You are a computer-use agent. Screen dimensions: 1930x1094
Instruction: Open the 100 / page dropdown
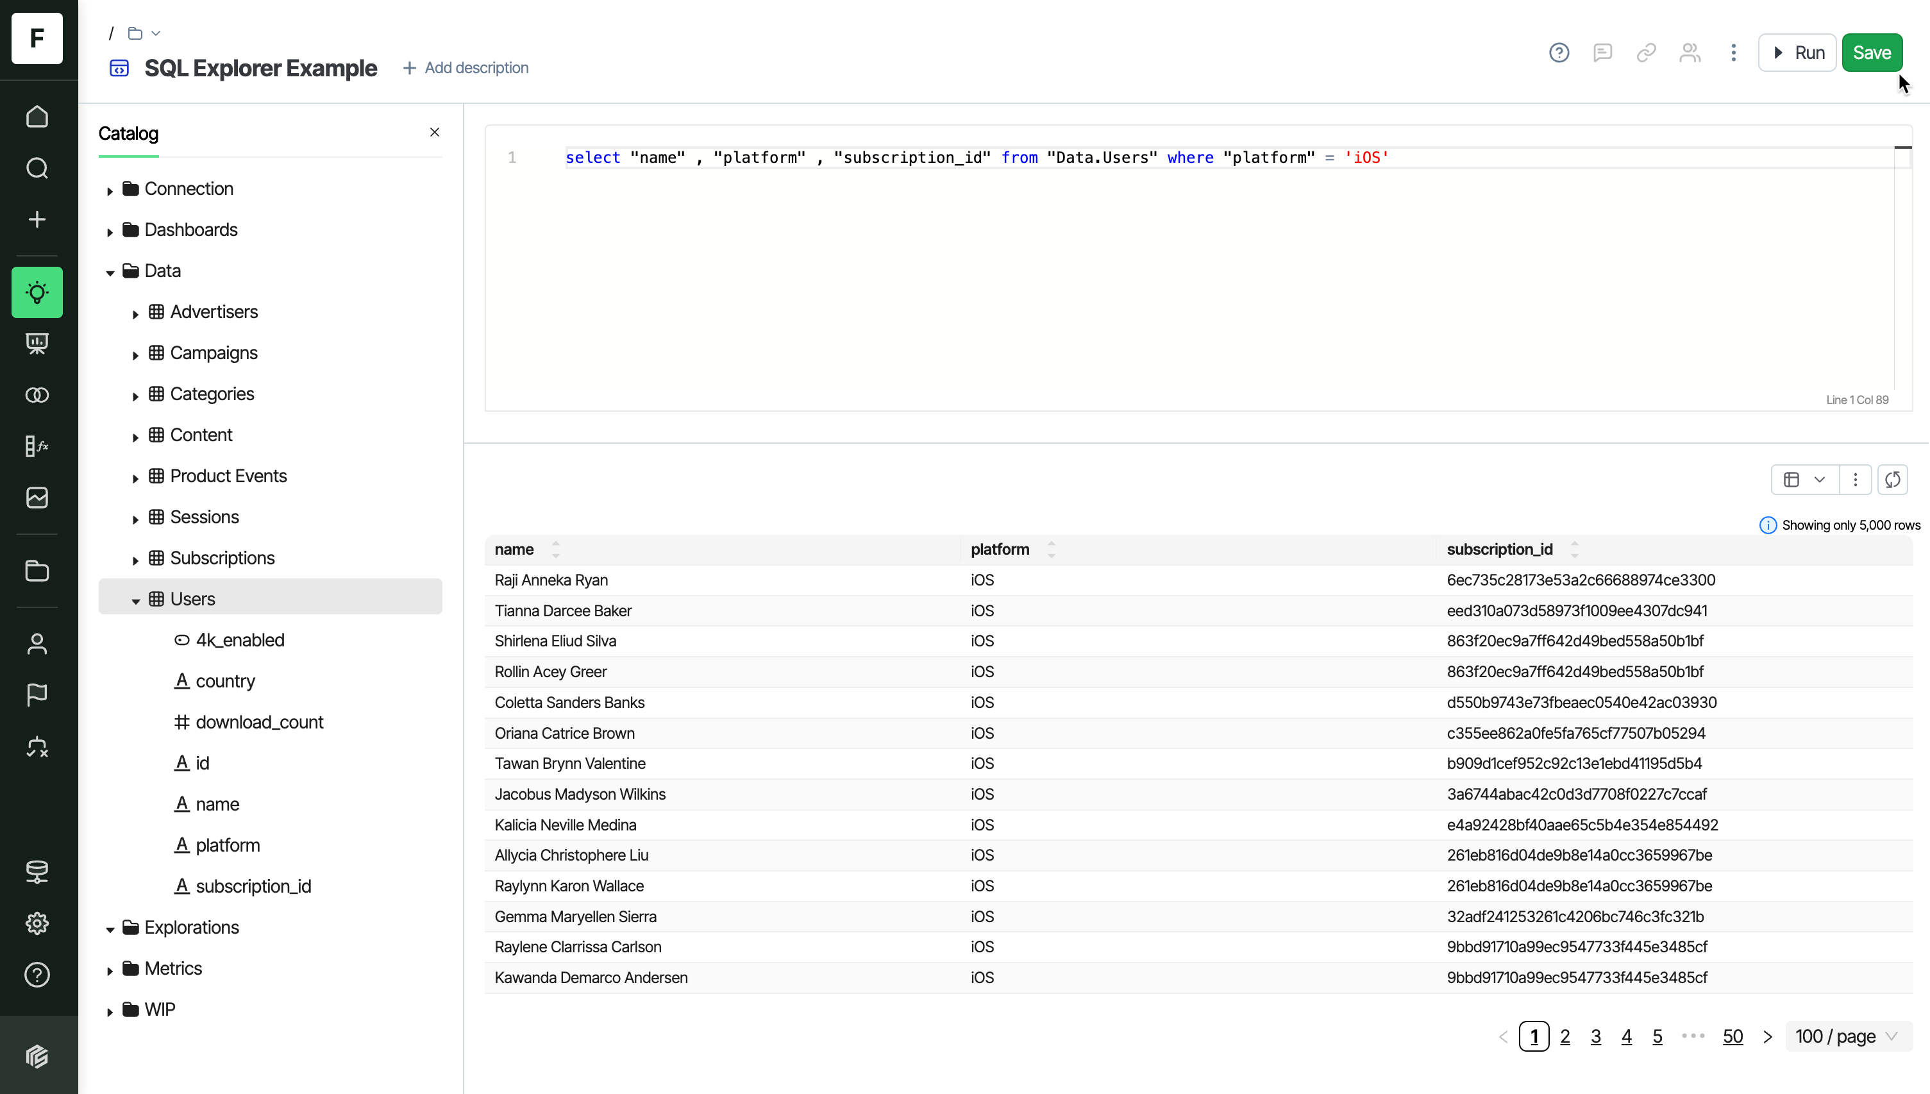point(1849,1037)
